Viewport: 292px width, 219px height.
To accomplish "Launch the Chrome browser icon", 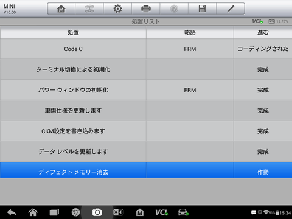I will tap(75, 212).
